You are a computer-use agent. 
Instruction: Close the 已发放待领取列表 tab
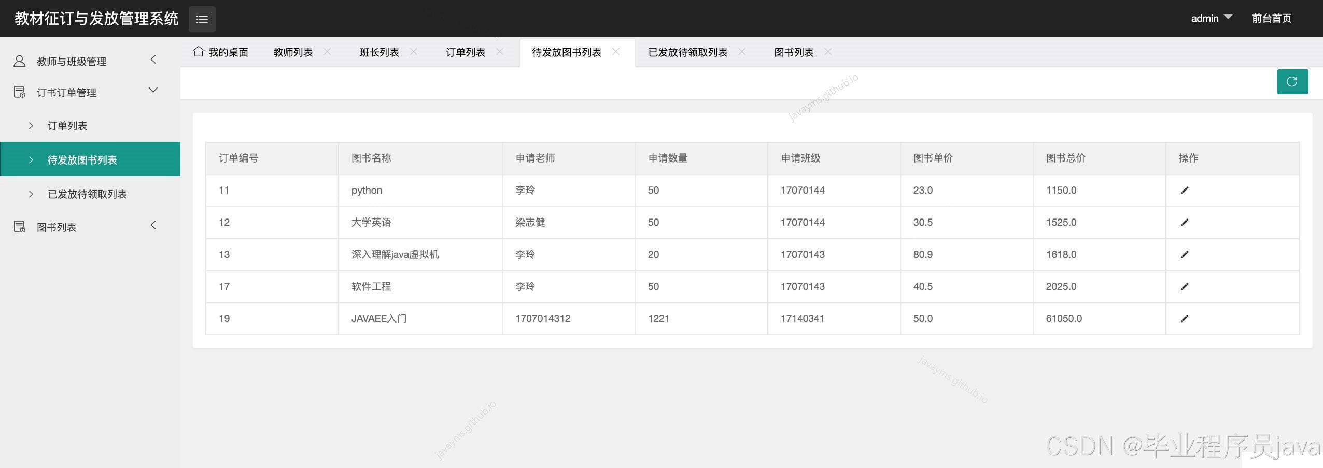(x=742, y=52)
